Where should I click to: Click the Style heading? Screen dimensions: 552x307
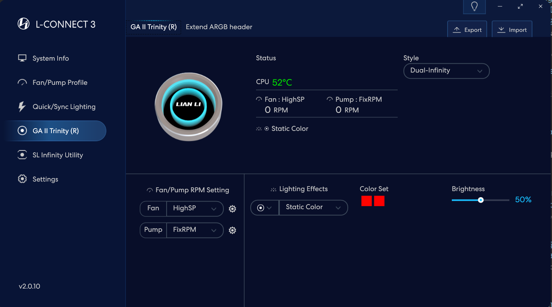[x=411, y=58]
